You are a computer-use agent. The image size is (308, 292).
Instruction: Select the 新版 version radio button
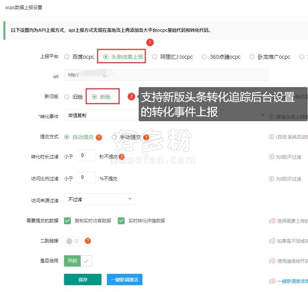(x=94, y=97)
